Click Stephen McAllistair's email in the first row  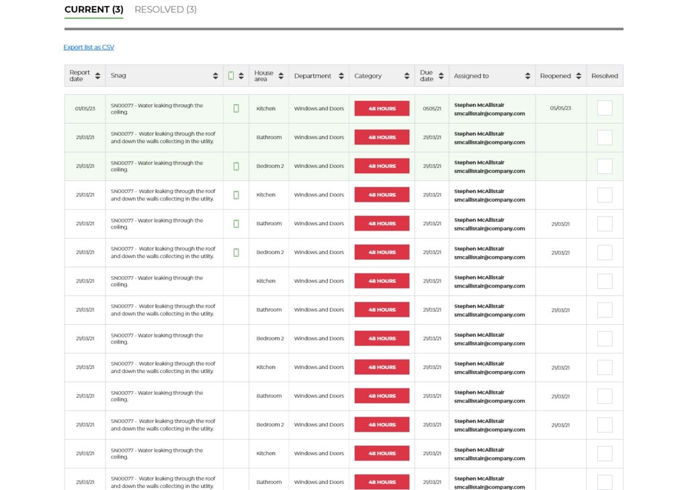click(489, 114)
